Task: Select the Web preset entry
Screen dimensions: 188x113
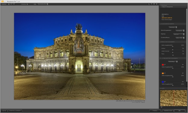Action: tap(163, 16)
